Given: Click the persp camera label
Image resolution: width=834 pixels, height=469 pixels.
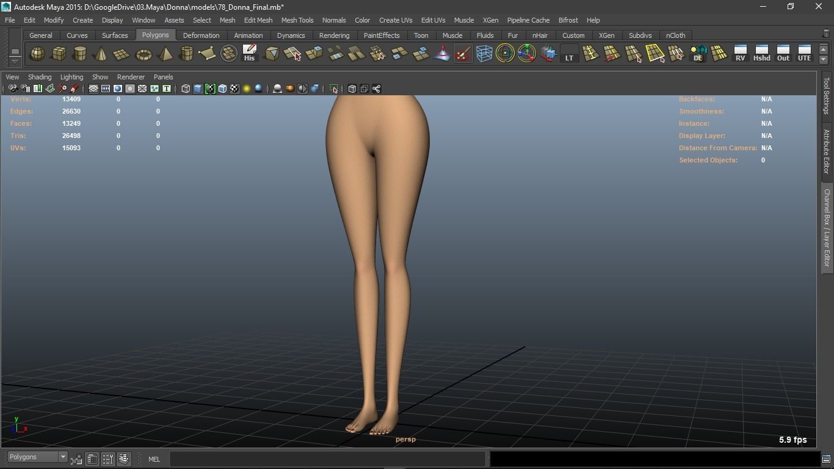Looking at the screenshot, I should click(x=405, y=439).
